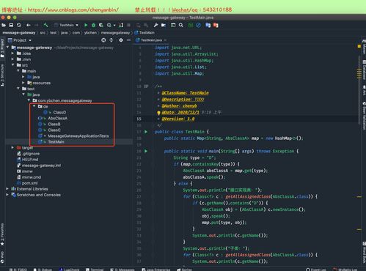Expand External Libraries

[7, 189]
